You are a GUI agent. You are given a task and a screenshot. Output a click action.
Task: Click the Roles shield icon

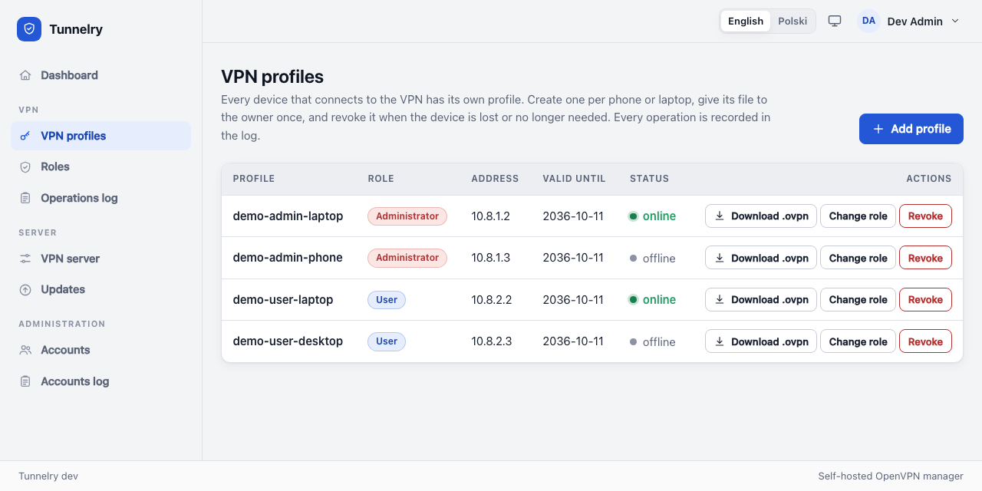click(25, 166)
